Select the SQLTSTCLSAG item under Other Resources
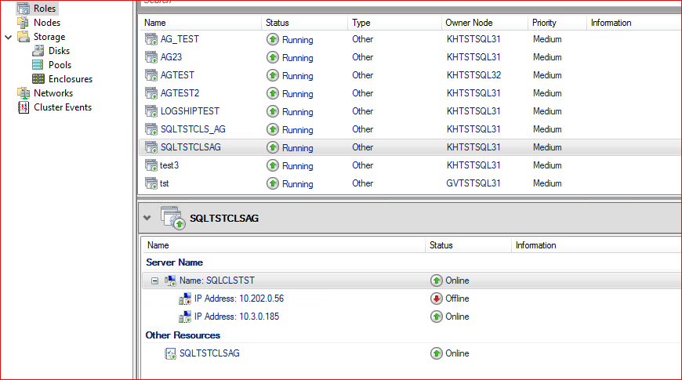 click(x=209, y=353)
